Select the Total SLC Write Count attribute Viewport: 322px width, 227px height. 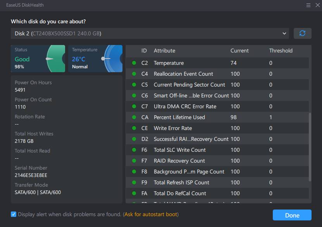coord(180,150)
